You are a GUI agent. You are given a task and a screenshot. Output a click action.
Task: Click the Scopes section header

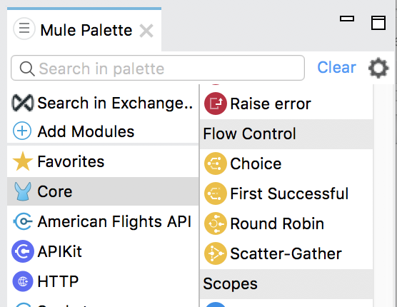(286, 284)
